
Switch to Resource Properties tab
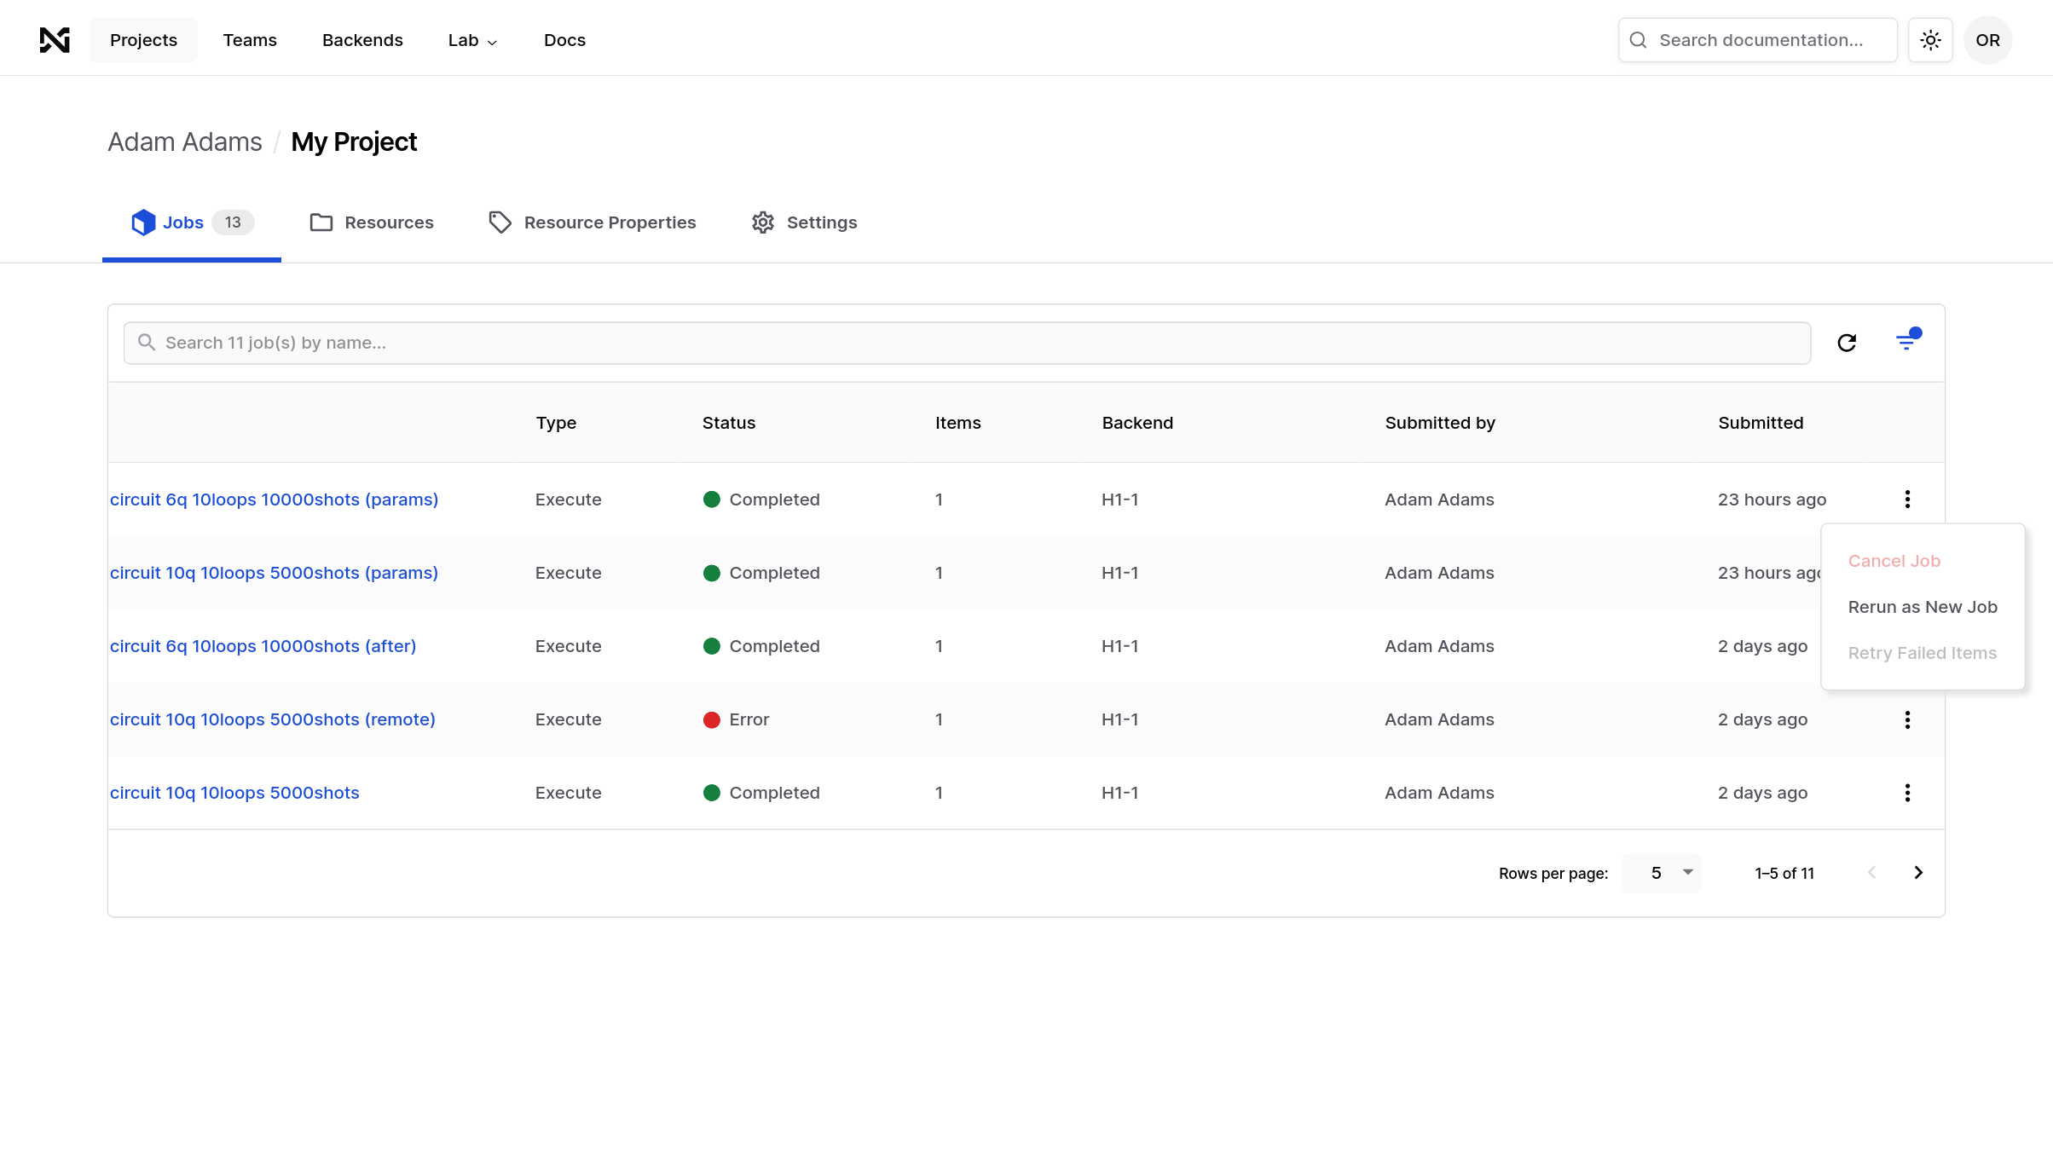tap(593, 223)
